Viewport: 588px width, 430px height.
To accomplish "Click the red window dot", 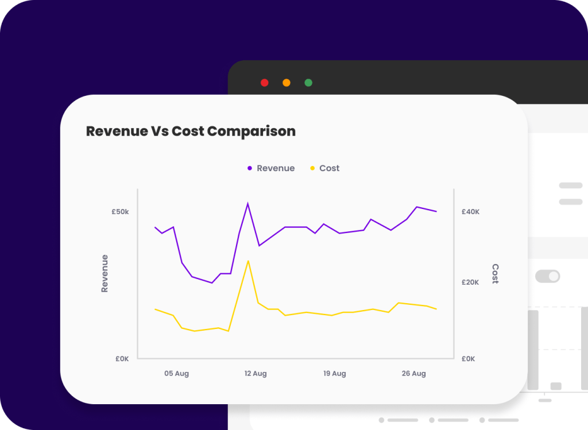I will (x=265, y=83).
